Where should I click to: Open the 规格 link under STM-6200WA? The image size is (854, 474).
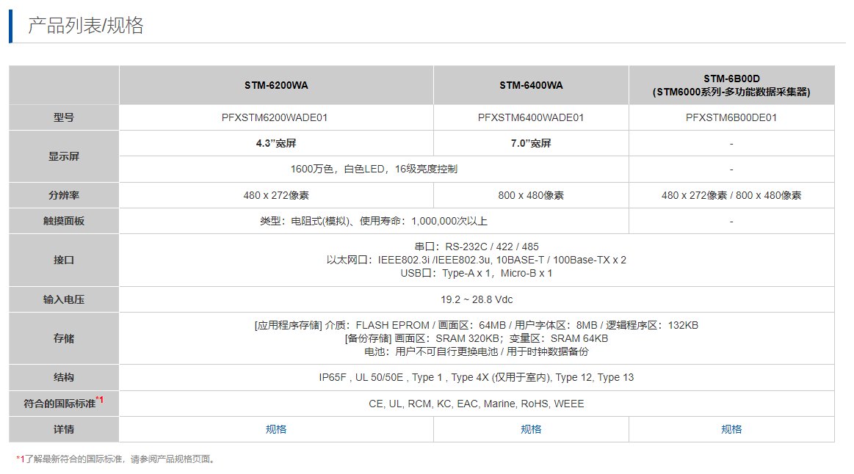pyautogui.click(x=276, y=429)
